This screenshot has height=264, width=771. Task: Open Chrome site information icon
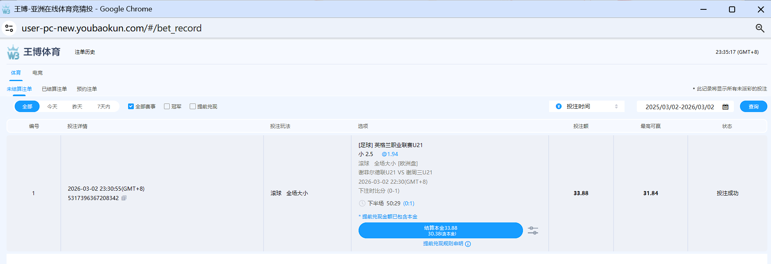coord(9,28)
